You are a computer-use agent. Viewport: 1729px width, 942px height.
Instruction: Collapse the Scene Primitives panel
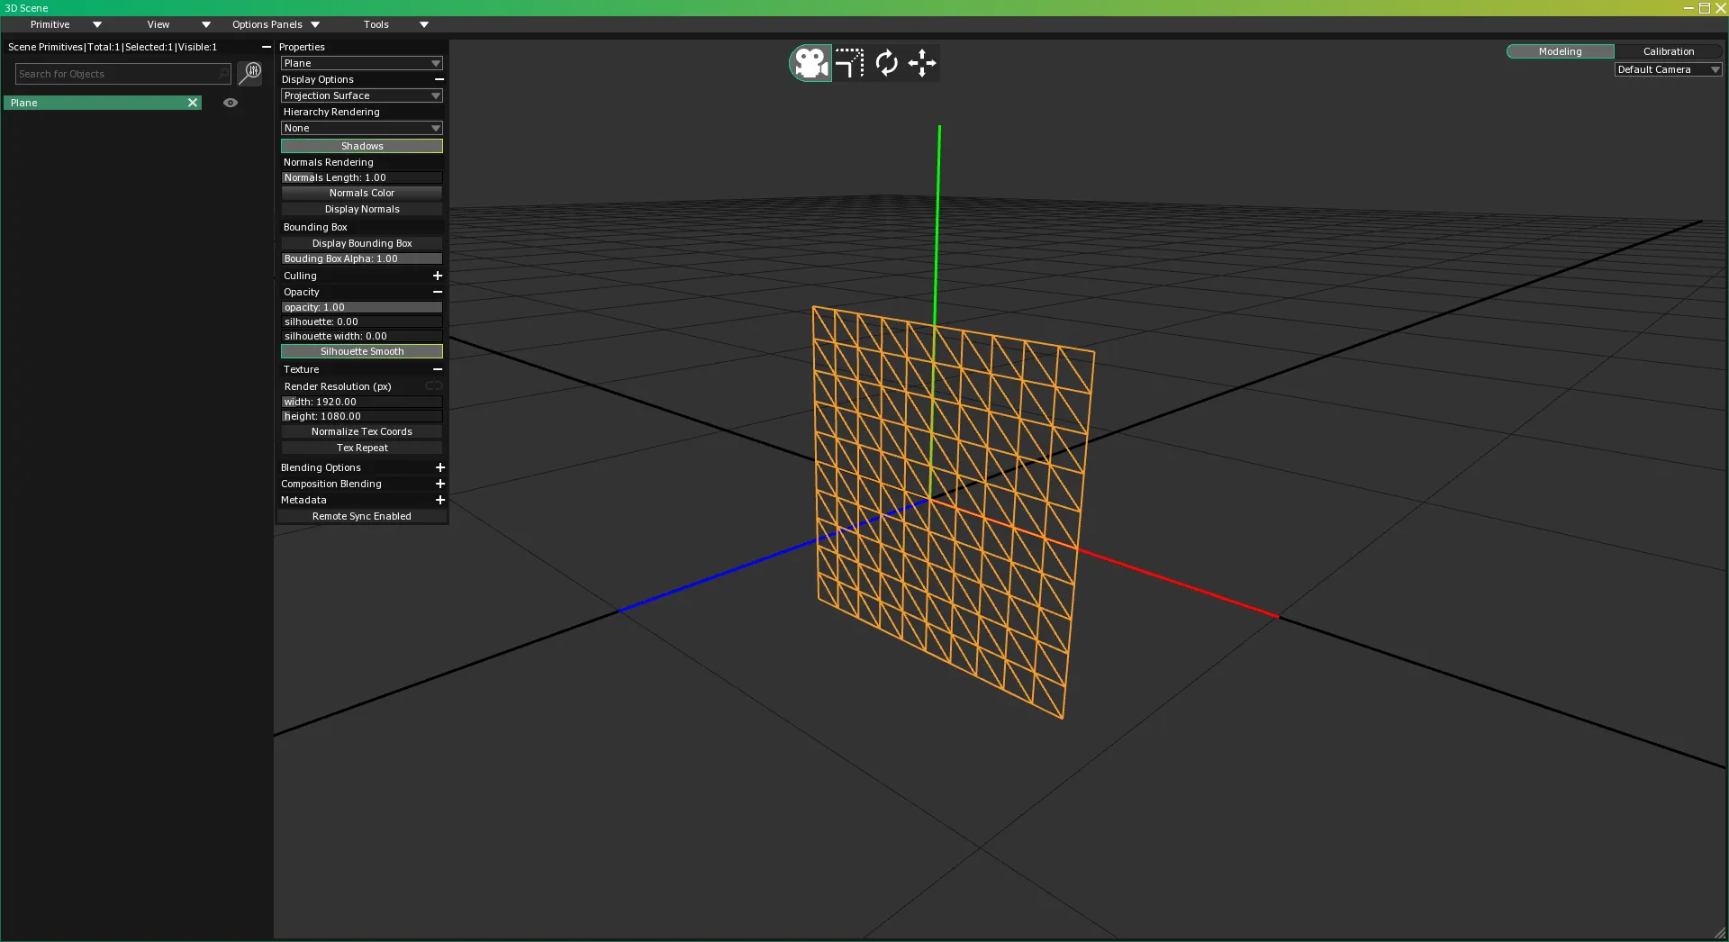266,47
